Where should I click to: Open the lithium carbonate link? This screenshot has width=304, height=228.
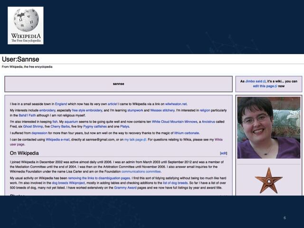pos(187,133)
